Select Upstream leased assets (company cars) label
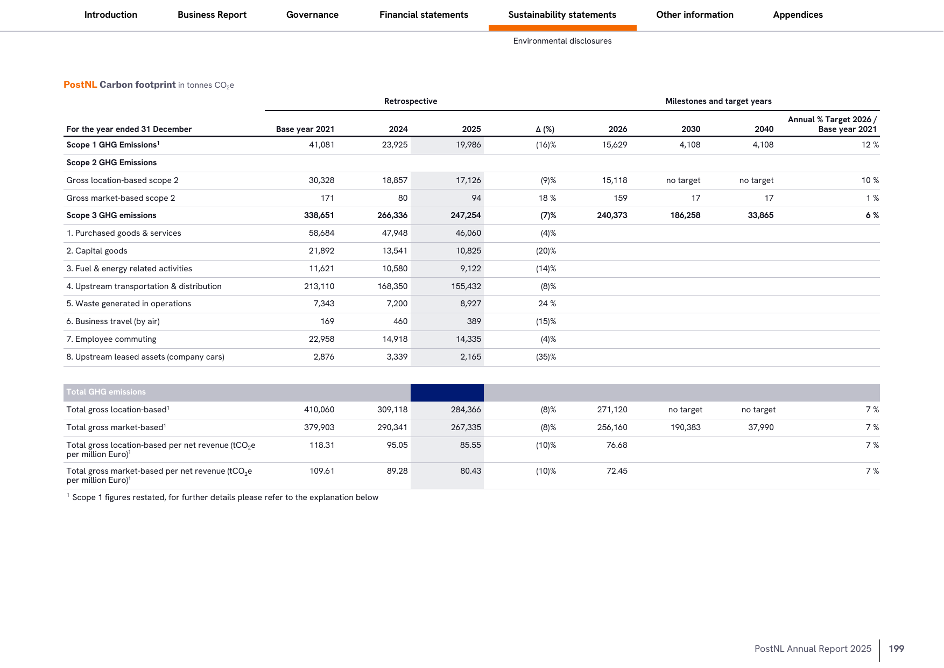The width and height of the screenshot is (944, 668). (145, 357)
